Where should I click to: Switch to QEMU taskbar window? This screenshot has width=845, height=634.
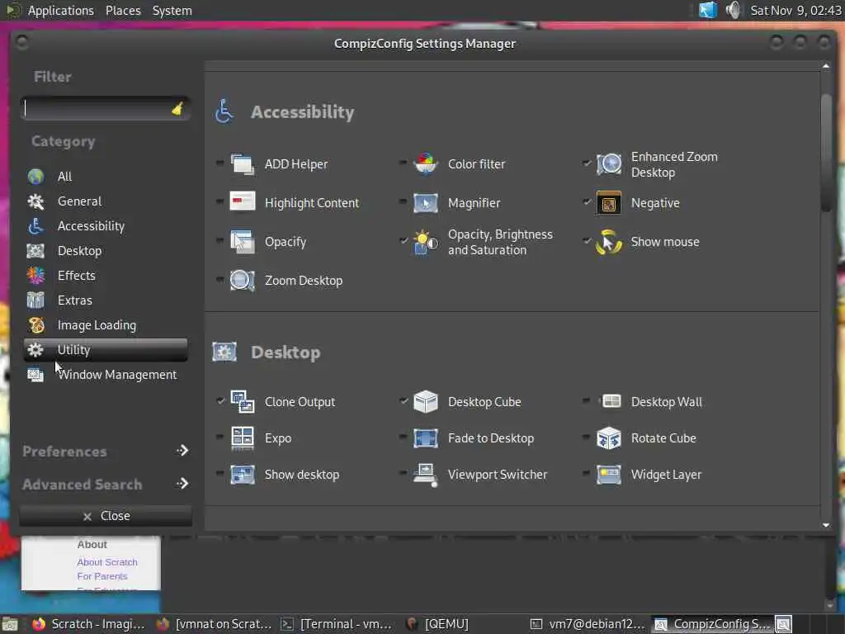coord(437,624)
